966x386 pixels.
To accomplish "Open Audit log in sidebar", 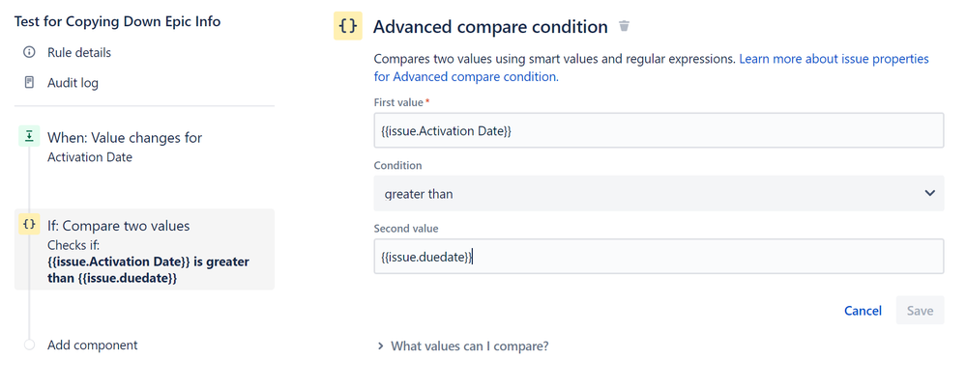I will click(73, 83).
